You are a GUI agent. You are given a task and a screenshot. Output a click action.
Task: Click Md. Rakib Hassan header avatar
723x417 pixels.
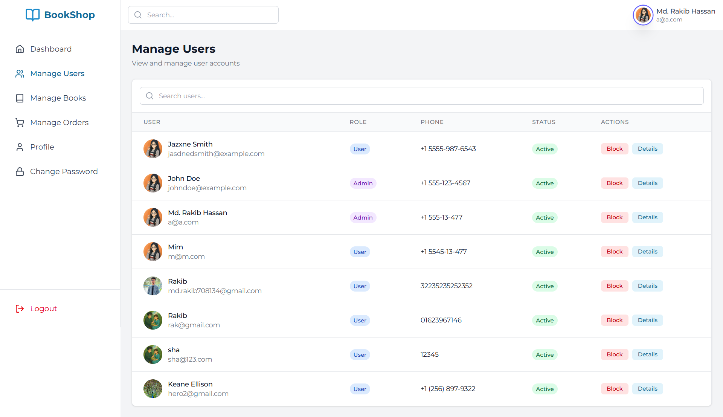click(x=643, y=15)
